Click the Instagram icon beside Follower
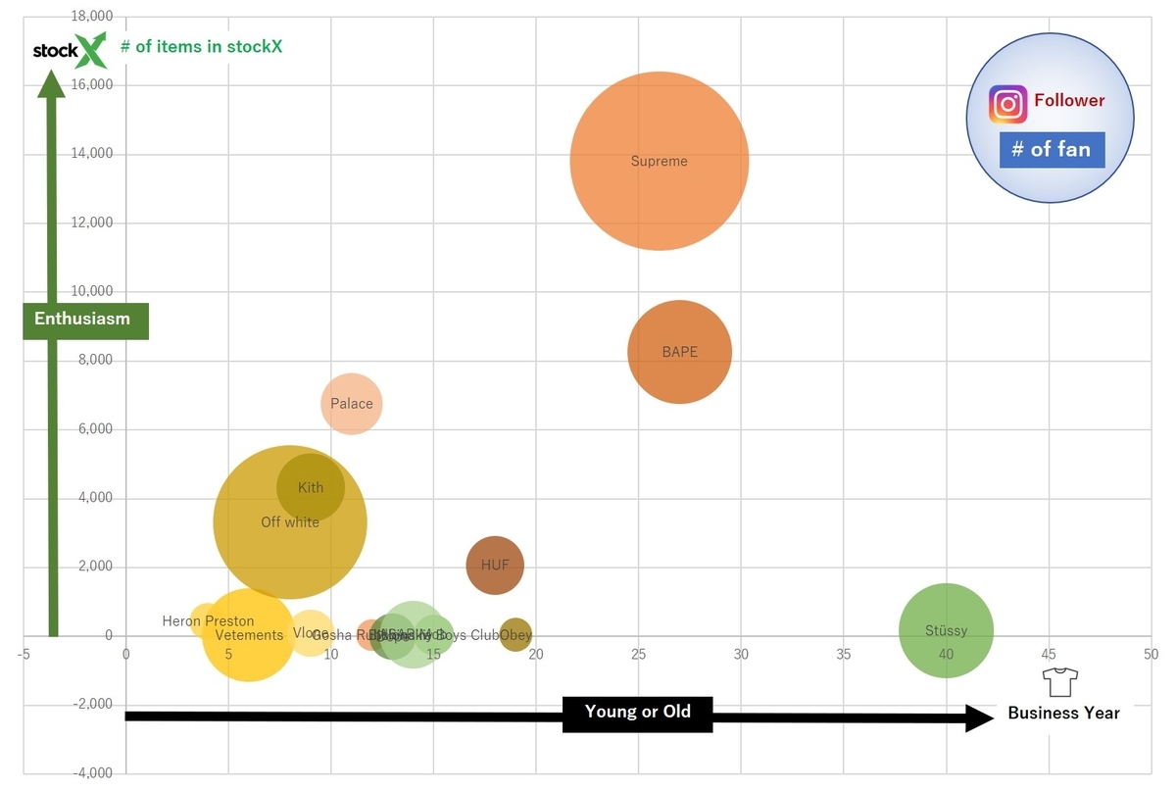 click(x=1007, y=104)
